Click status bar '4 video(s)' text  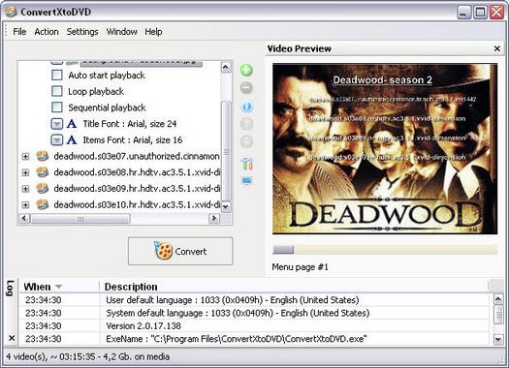pyautogui.click(x=87, y=356)
